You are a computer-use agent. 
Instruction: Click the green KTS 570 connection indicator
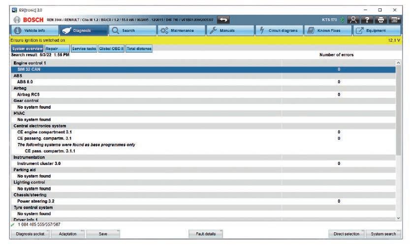point(342,20)
